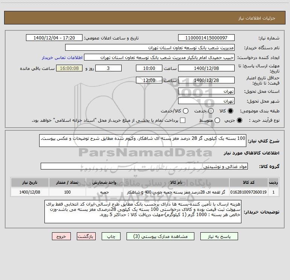The height and width of the screenshot is (280, 290).
Task: Click مشاهده مدارک پیوستی (3) button
Action: coord(160,236)
